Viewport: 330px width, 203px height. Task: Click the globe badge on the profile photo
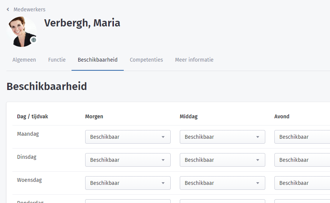coord(34,40)
